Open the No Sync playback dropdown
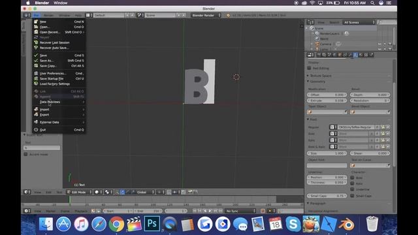The height and width of the screenshot is (235, 418). (x=240, y=211)
